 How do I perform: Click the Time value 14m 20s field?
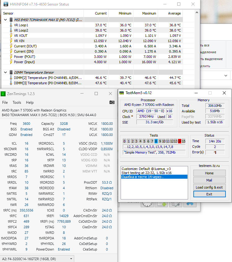215,141
